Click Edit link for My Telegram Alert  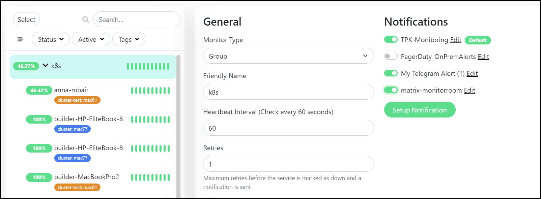point(472,73)
